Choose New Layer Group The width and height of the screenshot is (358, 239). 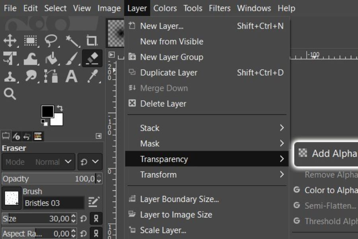click(x=206, y=57)
